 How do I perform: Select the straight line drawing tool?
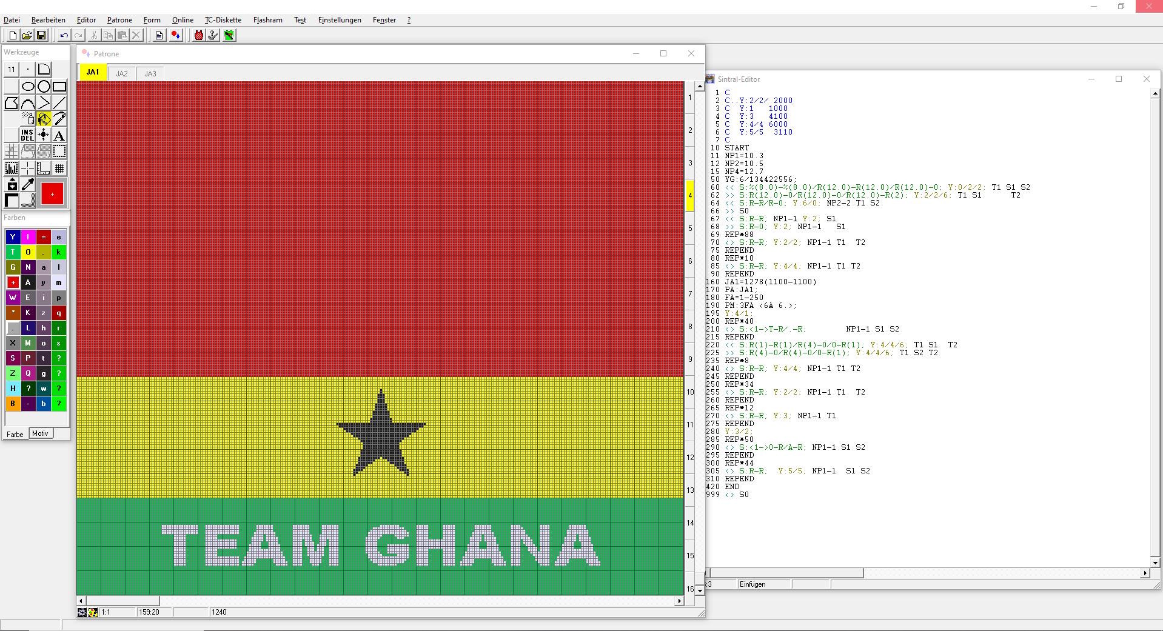[59, 103]
